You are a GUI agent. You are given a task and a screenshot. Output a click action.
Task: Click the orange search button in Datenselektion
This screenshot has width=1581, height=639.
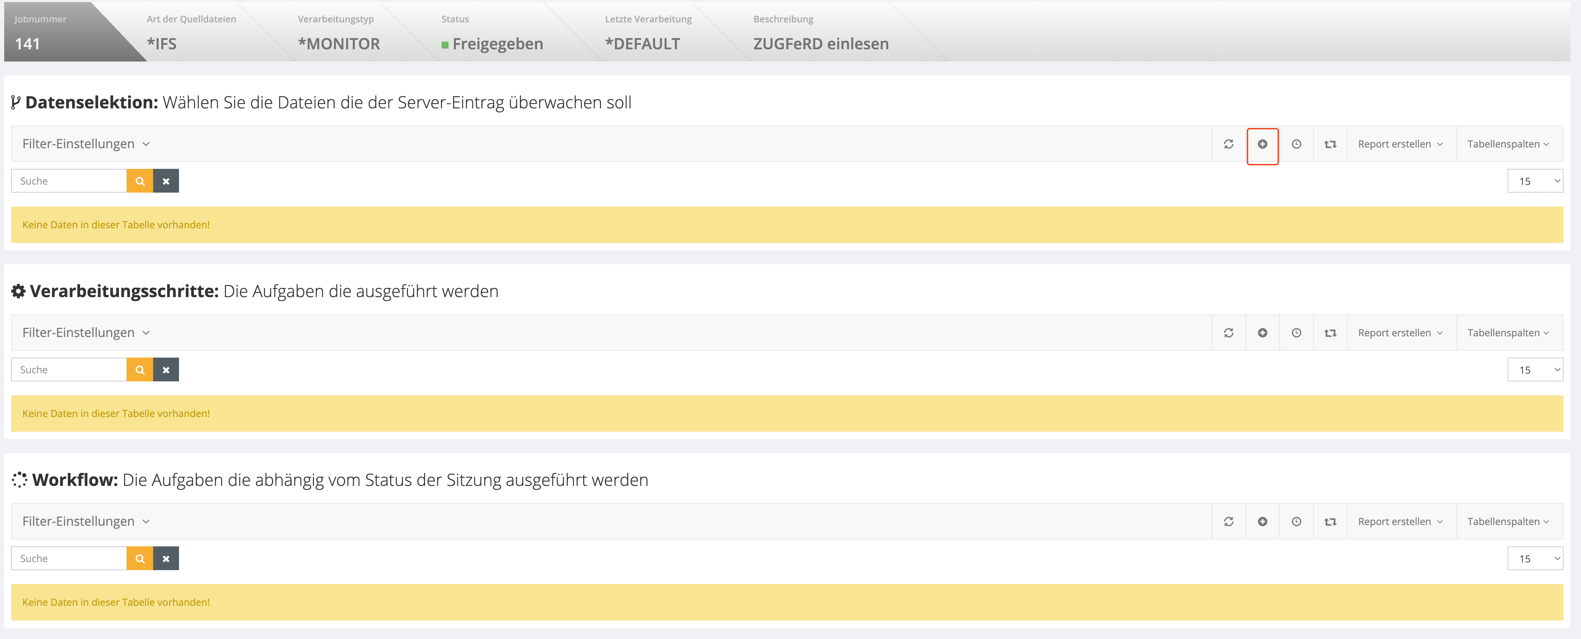(139, 181)
